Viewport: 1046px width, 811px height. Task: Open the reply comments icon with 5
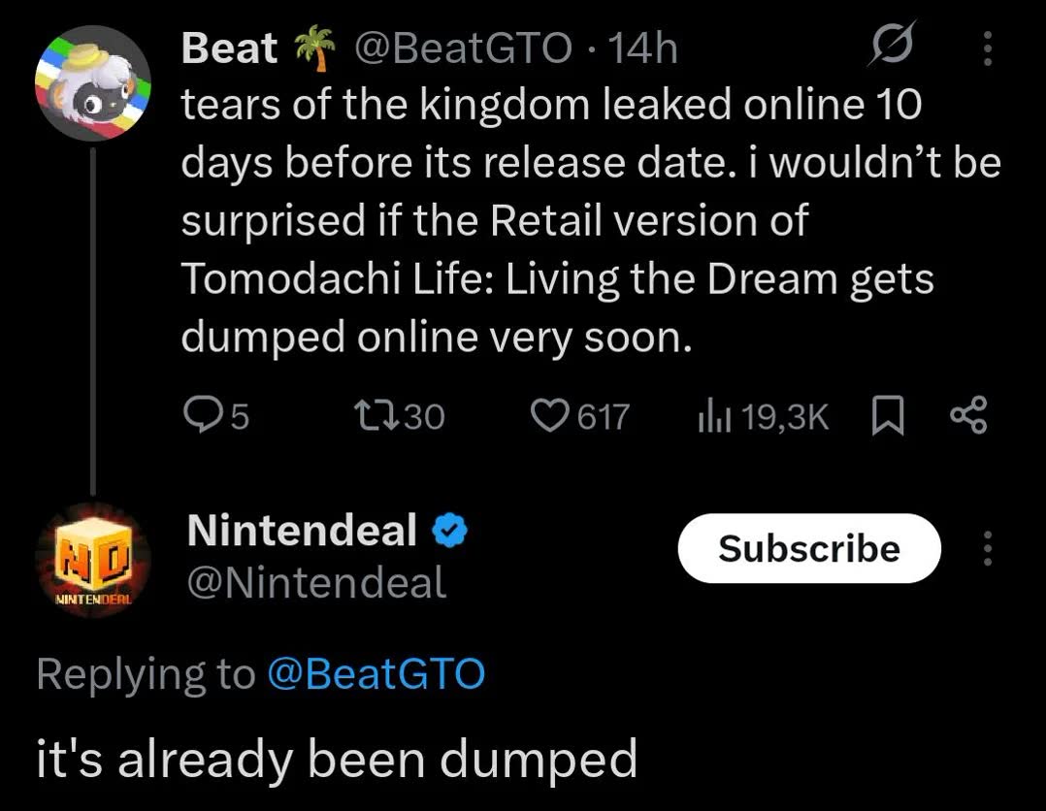tap(216, 415)
